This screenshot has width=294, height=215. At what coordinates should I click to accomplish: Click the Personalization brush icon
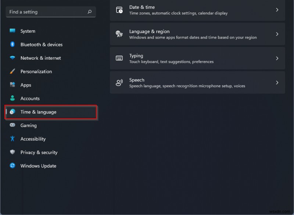tap(12, 71)
